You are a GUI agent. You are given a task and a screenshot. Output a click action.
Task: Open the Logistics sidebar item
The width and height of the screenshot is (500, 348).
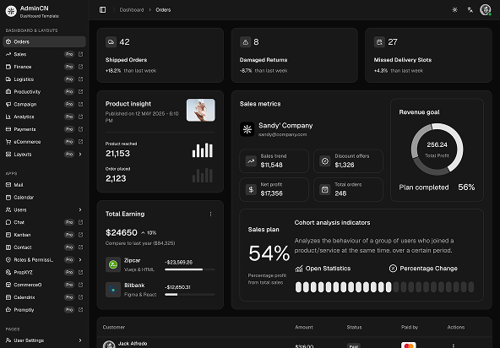(44, 79)
